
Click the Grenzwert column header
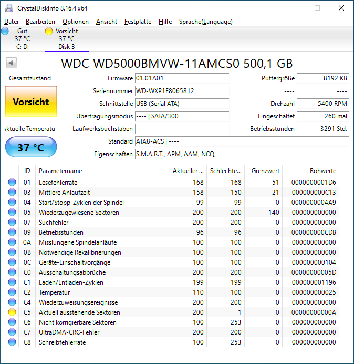point(263,171)
